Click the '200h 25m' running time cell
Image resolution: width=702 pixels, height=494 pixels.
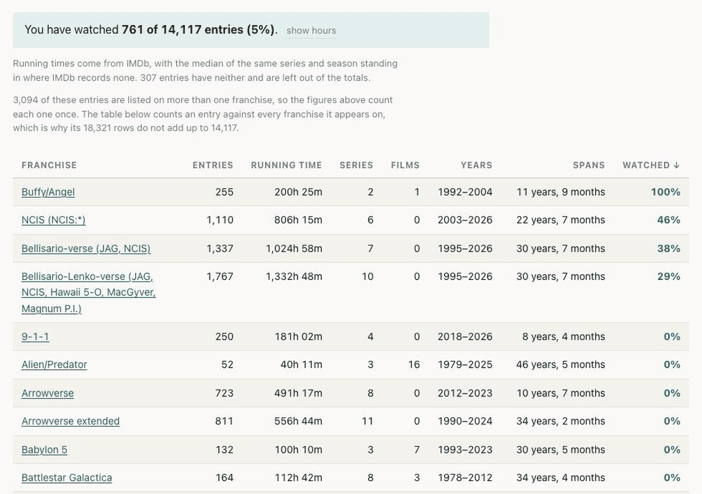[298, 192]
